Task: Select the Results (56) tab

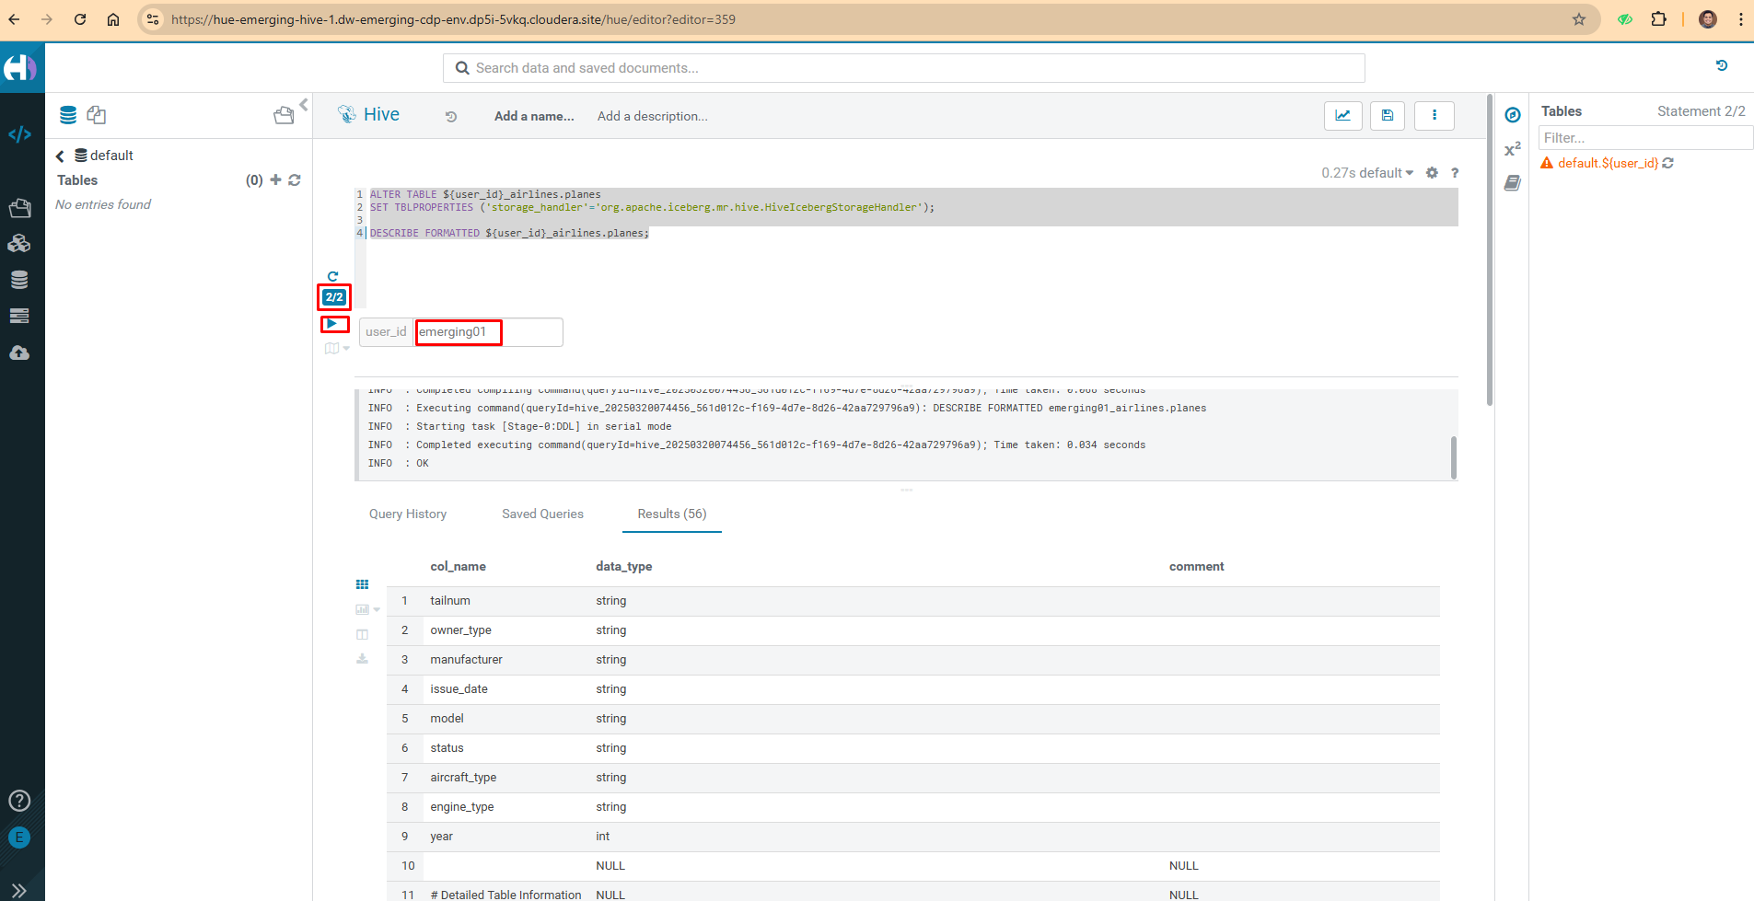Action: click(672, 514)
